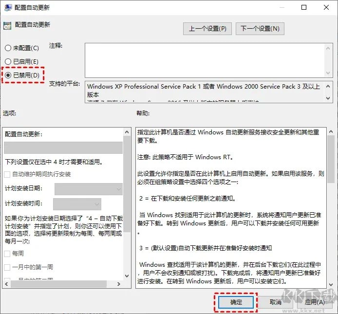Go to 下一个设置(N)
338x314 pixels.
260,29
